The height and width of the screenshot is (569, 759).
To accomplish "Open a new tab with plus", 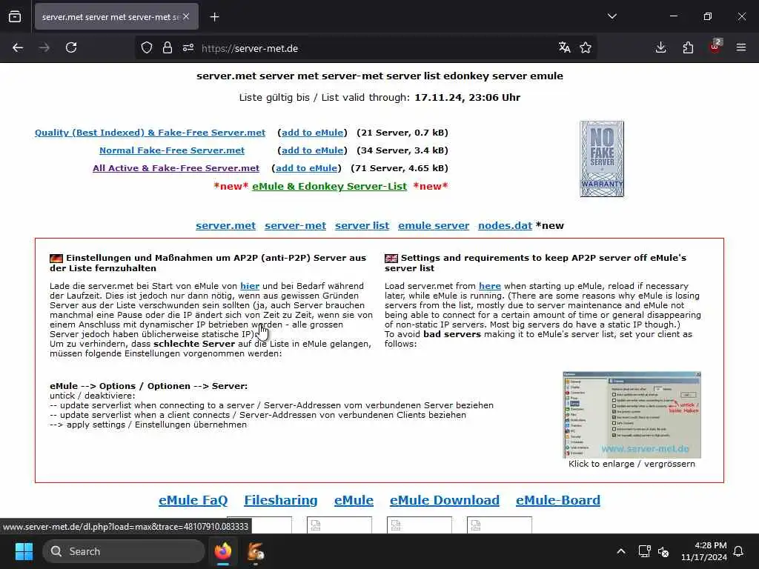I will pyautogui.click(x=214, y=17).
